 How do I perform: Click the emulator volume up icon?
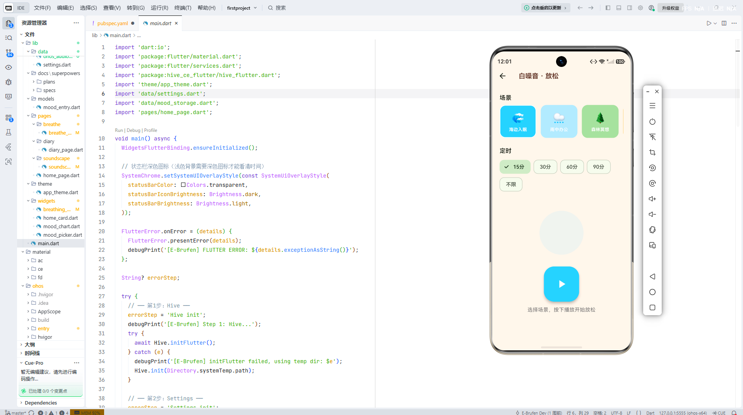[652, 199]
